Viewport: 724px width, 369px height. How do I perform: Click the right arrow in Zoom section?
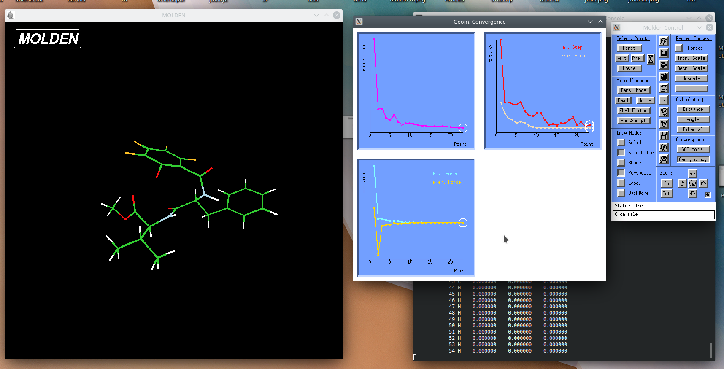703,183
